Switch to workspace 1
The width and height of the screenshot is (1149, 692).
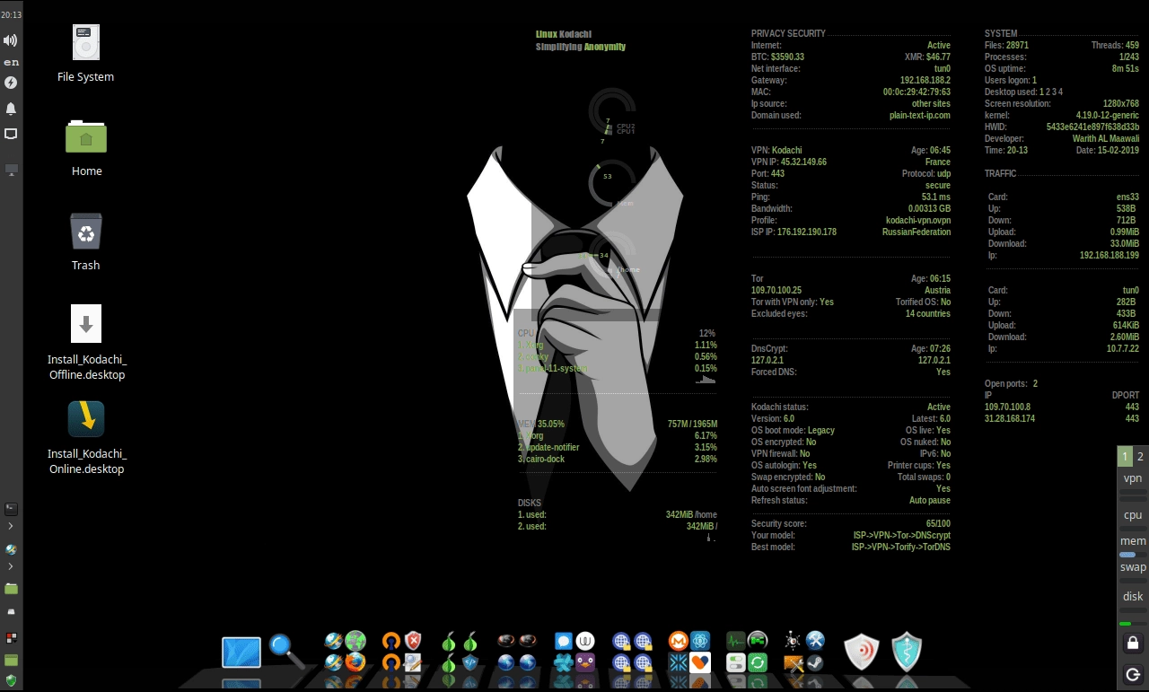[1125, 456]
